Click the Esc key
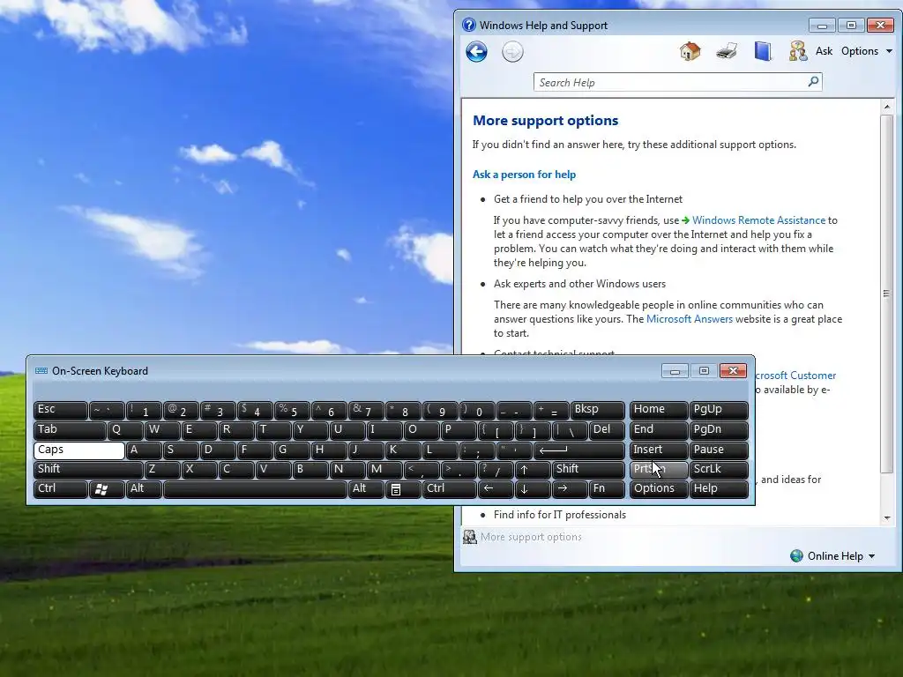Image resolution: width=903 pixels, height=677 pixels. point(60,411)
